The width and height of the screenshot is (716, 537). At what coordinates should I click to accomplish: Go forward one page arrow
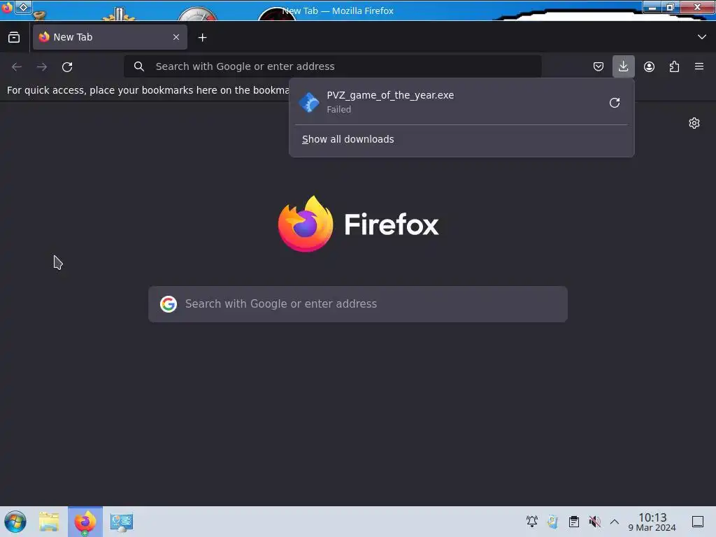(42, 66)
